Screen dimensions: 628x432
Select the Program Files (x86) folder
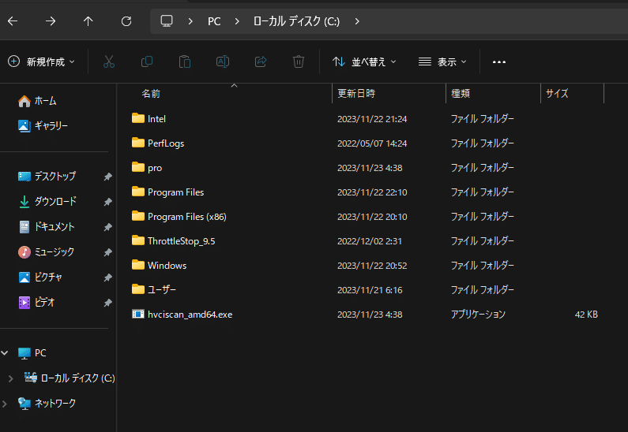tap(186, 217)
